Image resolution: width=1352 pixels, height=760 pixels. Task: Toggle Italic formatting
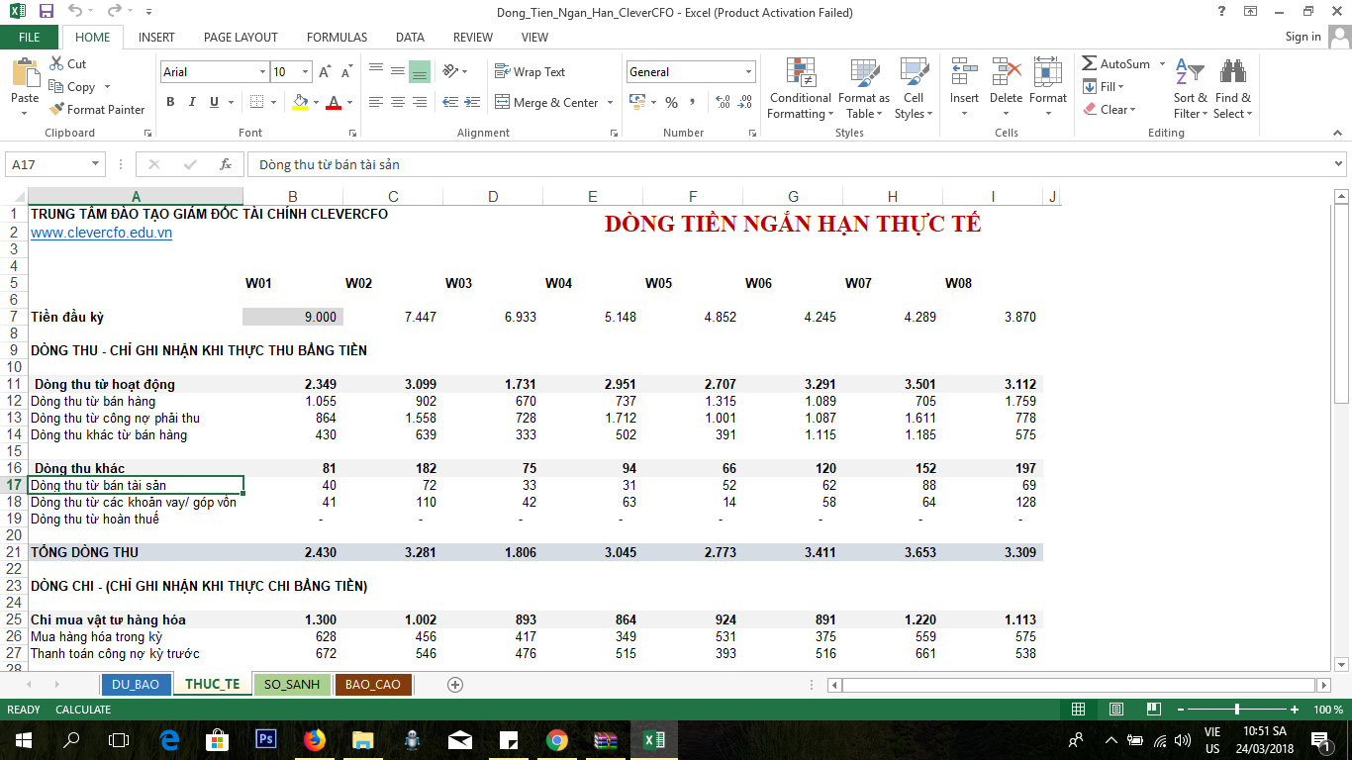(x=192, y=102)
